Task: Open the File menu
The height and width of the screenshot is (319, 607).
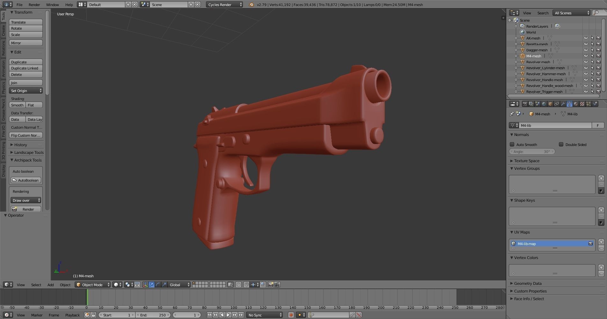Action: coord(19,4)
